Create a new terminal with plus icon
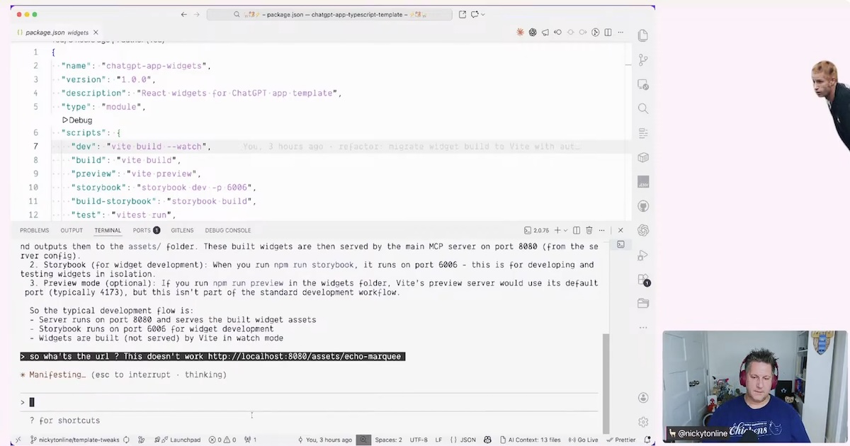Image resolution: width=850 pixels, height=446 pixels. pyautogui.click(x=557, y=230)
